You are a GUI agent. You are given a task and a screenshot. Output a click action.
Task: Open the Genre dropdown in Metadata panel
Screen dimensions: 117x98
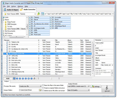[112, 65]
